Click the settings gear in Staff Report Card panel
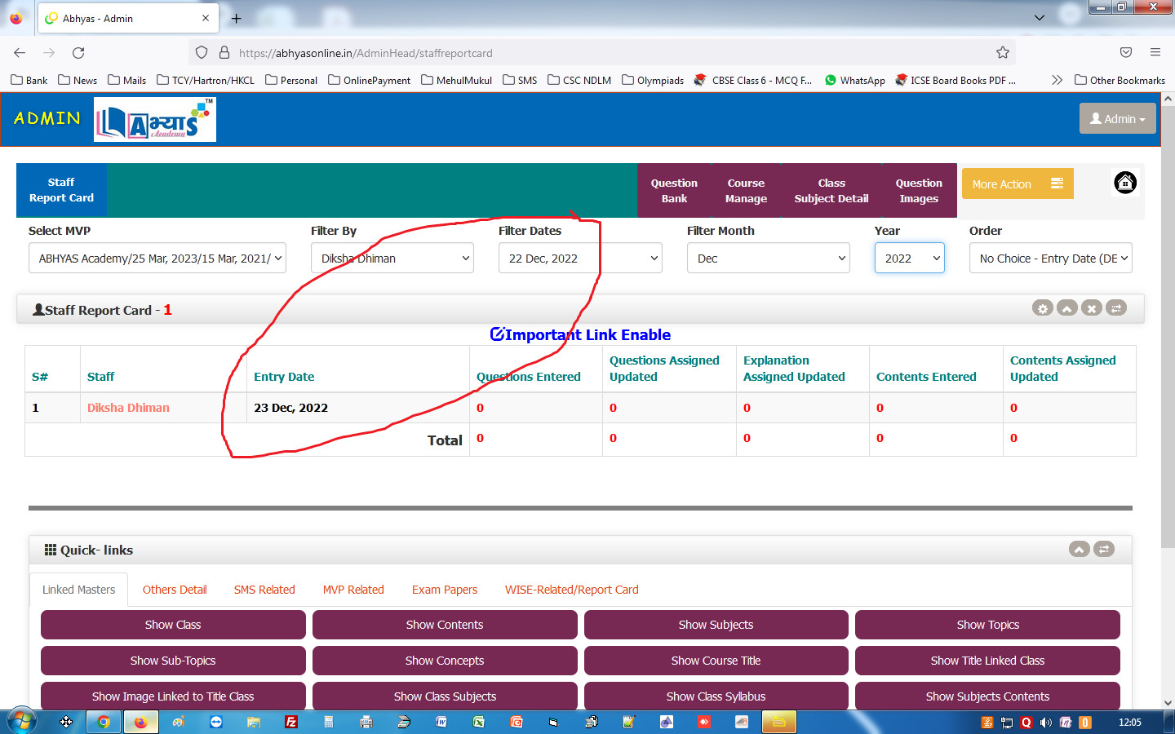This screenshot has height=734, width=1175. click(x=1042, y=308)
